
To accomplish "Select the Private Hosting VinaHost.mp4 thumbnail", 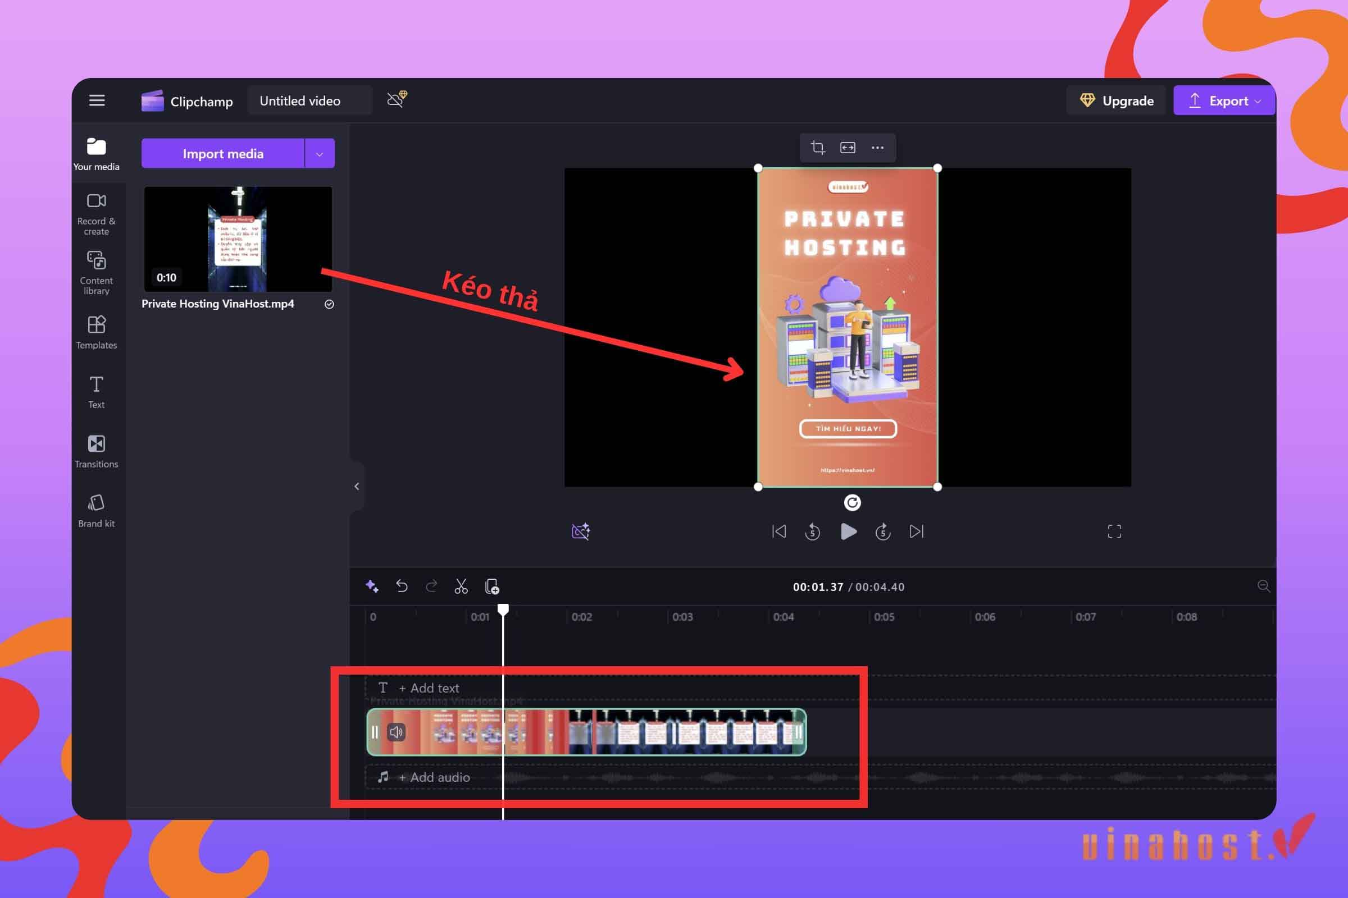I will [238, 239].
